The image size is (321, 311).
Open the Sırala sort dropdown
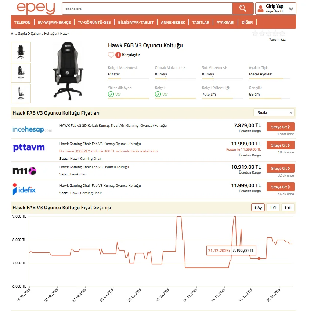pyautogui.click(x=274, y=112)
